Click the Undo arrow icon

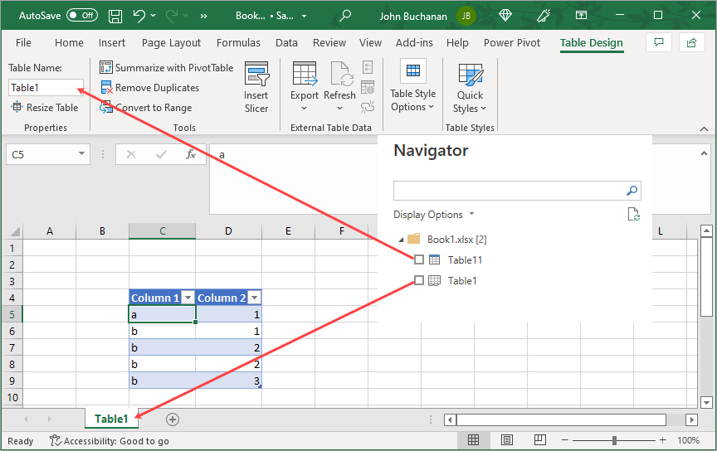139,16
